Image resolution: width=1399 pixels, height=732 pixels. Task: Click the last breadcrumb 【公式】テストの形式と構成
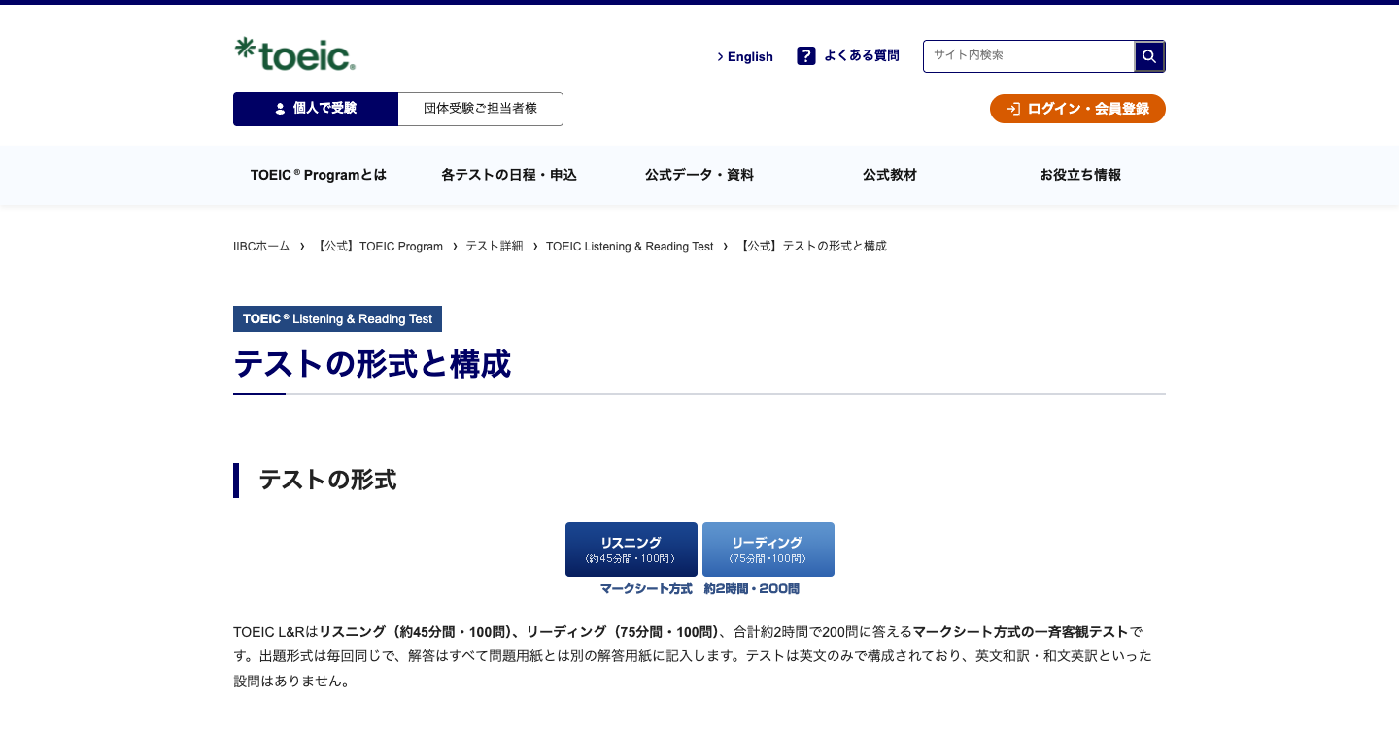pos(812,247)
